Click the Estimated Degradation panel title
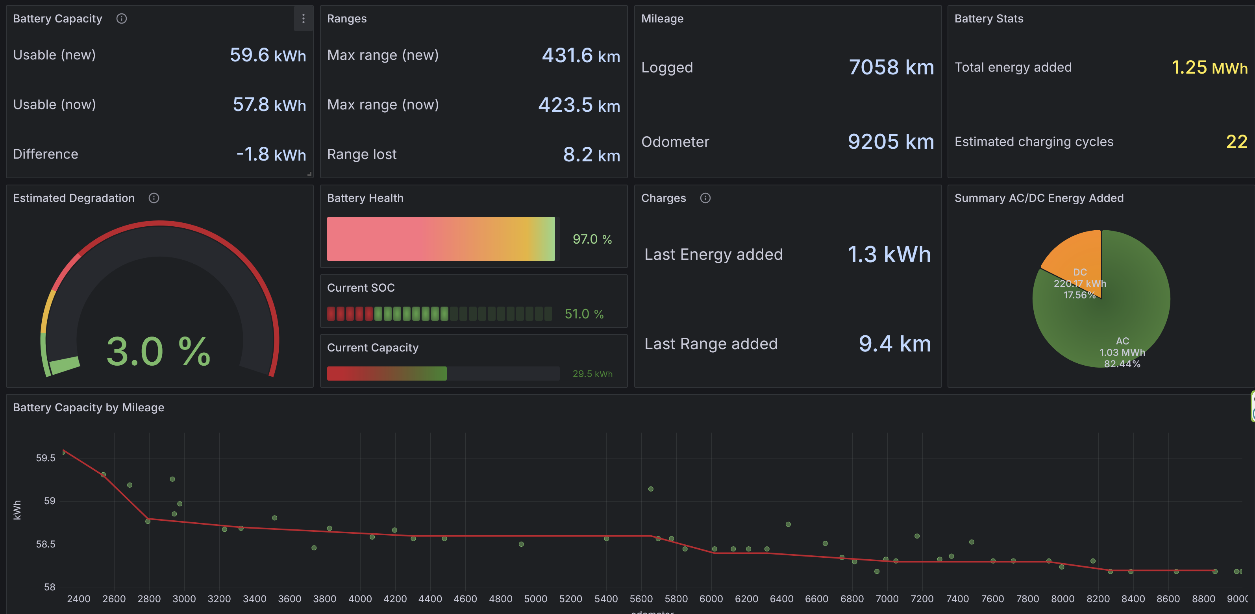 (74, 198)
